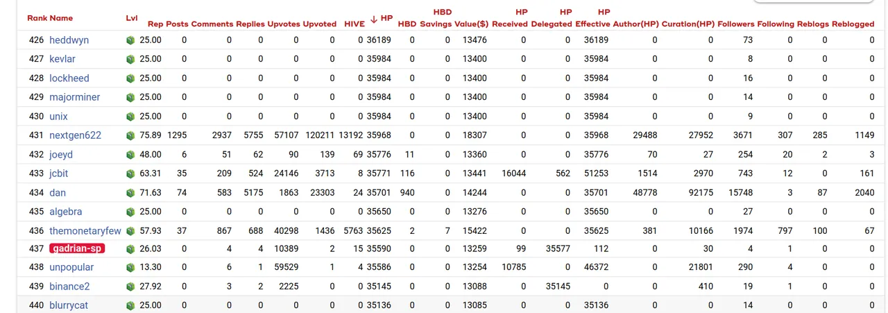888x313 pixels.
Task: Click the level cube icon for unix
Action: click(x=130, y=117)
